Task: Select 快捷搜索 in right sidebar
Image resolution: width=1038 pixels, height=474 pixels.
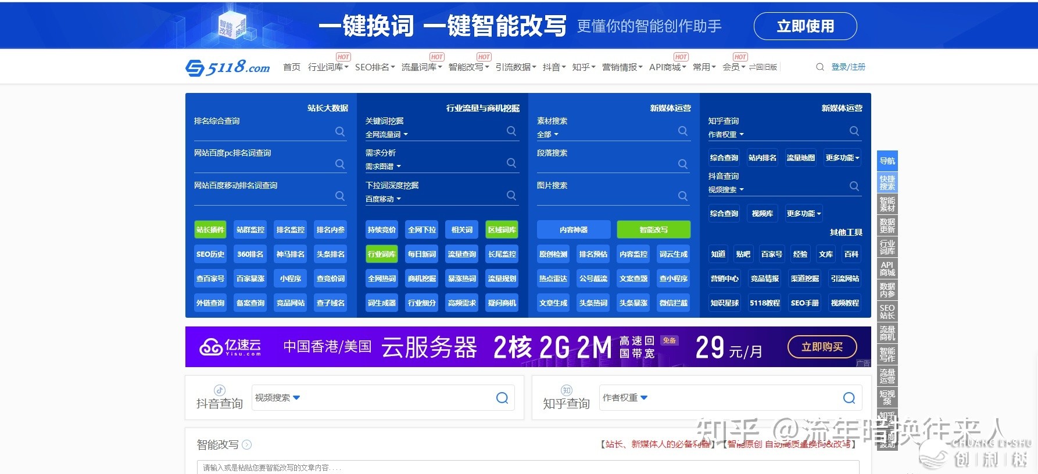Action: tap(887, 183)
